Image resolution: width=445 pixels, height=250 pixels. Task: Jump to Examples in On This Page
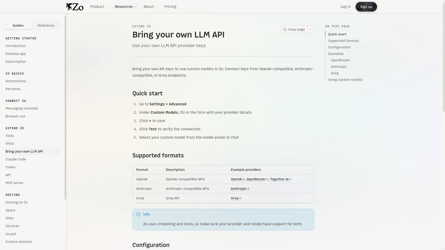(336, 54)
